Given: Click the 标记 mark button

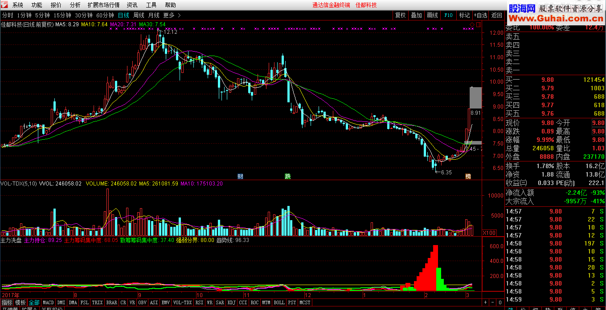Looking at the screenshot, I should [464, 15].
